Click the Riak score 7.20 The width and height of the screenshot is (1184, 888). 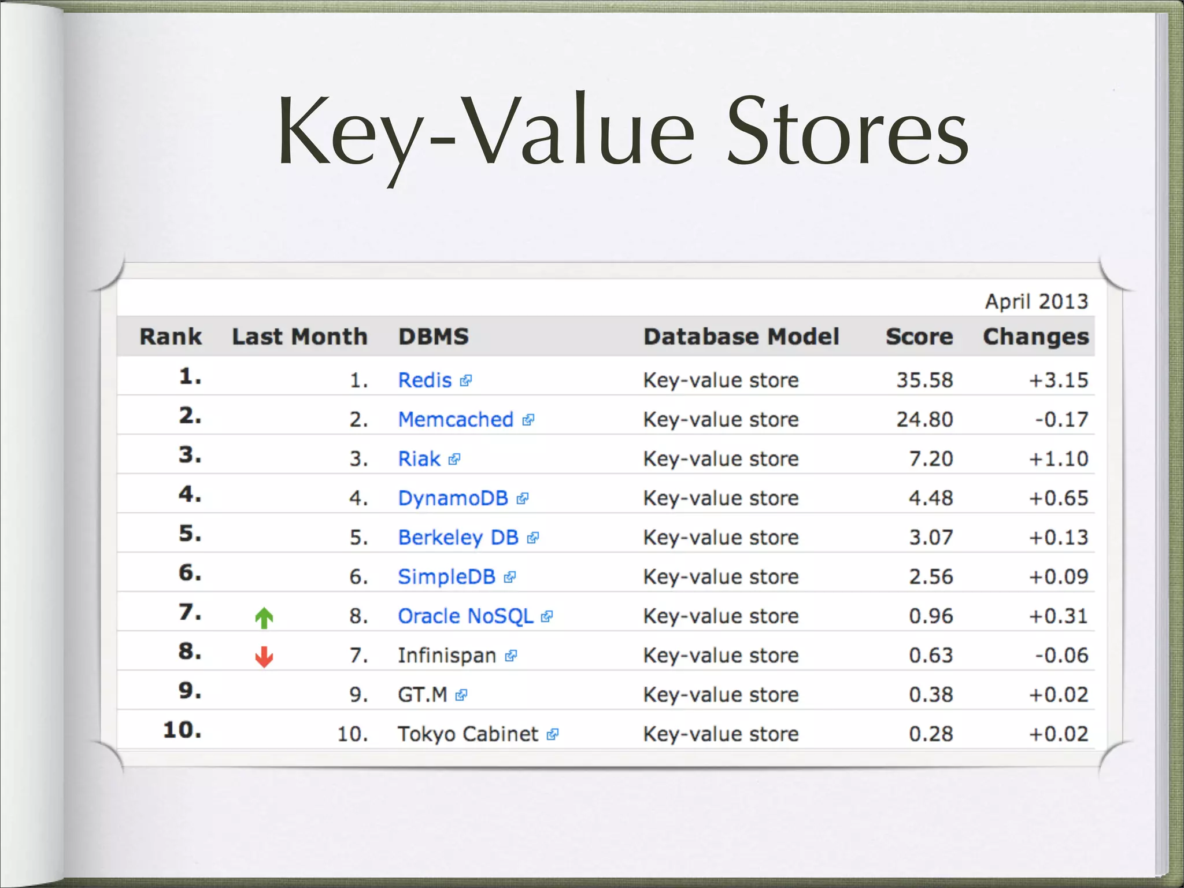click(x=931, y=459)
